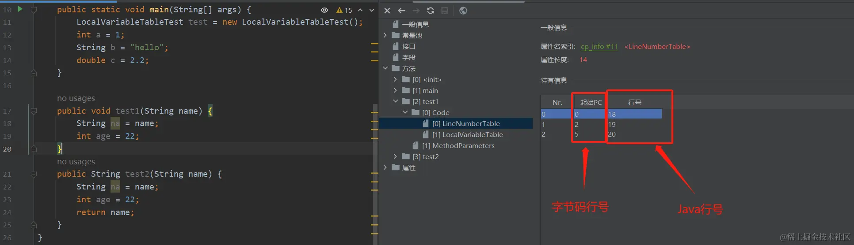Collapse test1 method fold marker at line 17
Image resolution: width=854 pixels, height=245 pixels.
click(x=34, y=111)
